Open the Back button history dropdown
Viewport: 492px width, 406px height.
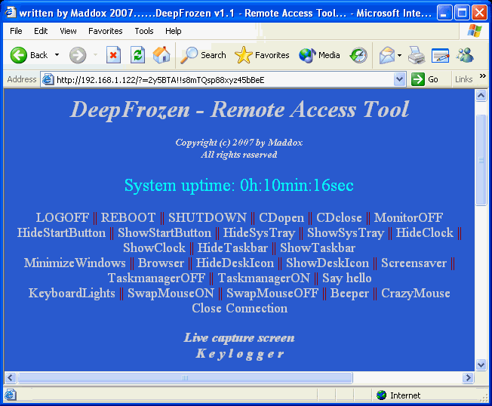pyautogui.click(x=57, y=55)
